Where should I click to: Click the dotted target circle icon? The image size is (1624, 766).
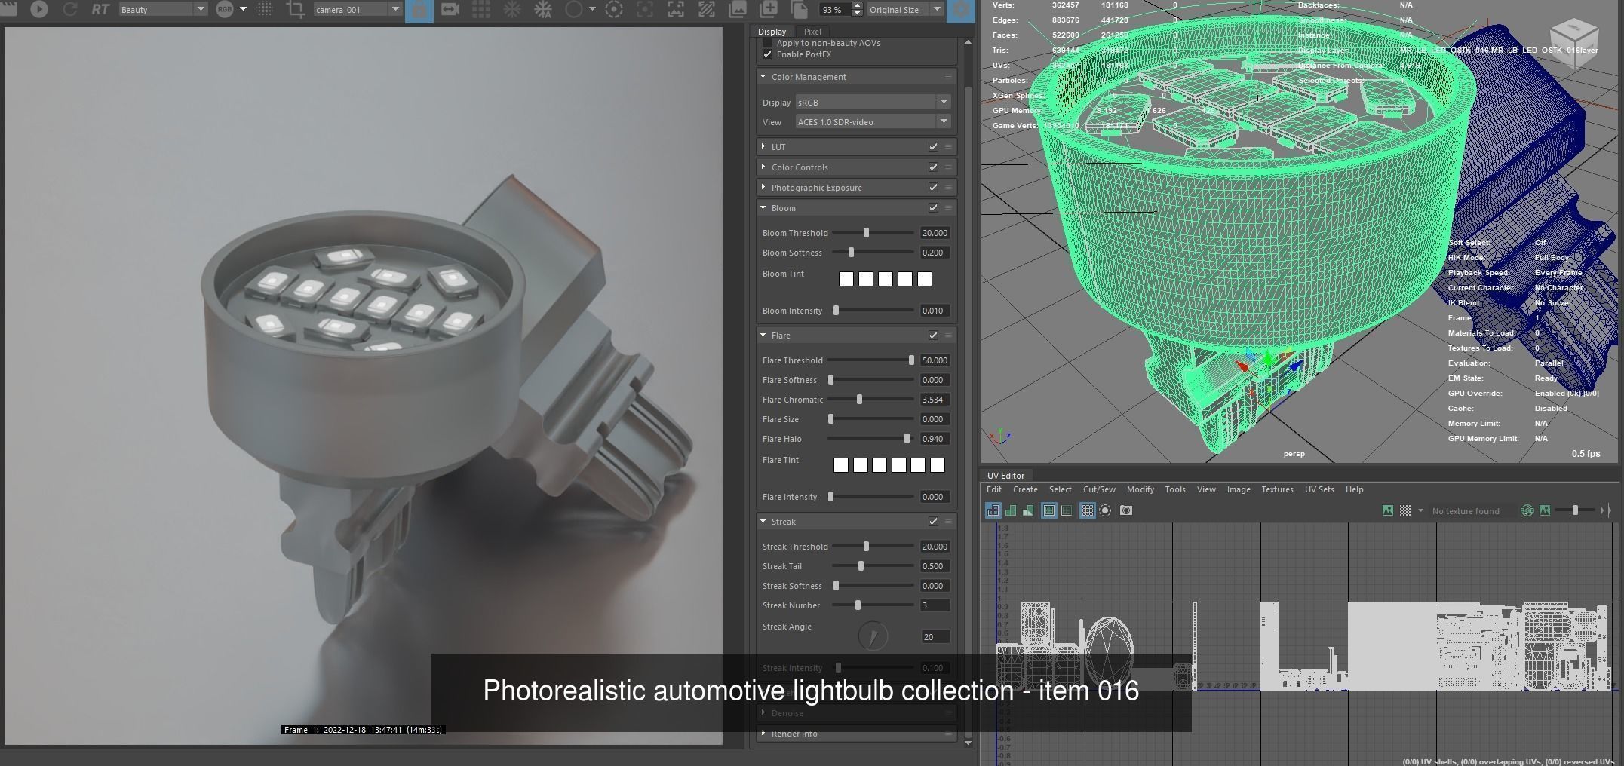point(614,9)
